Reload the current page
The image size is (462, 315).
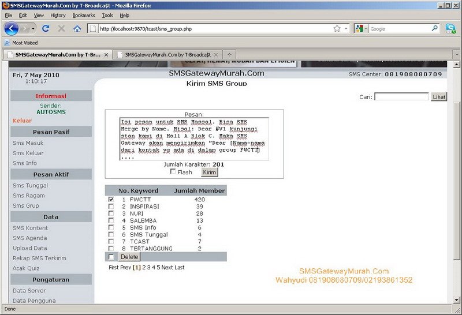pos(46,28)
